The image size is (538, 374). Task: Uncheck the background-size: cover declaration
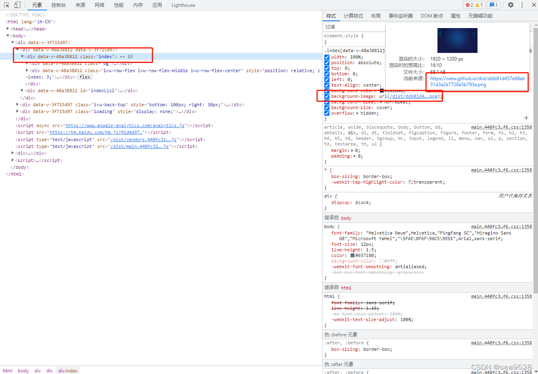pyautogui.click(x=327, y=107)
